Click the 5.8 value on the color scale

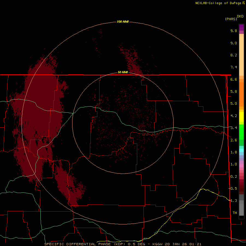click(x=234, y=92)
